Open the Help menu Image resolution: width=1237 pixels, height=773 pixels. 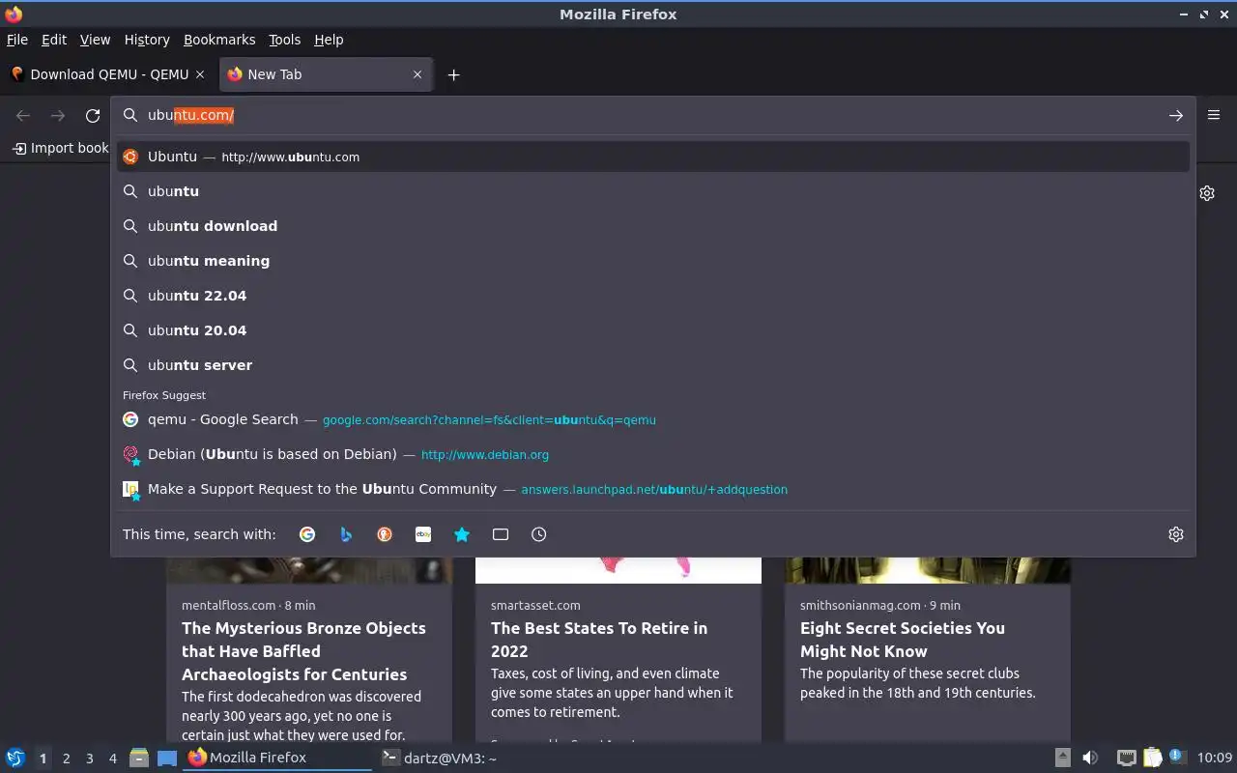coord(329,40)
